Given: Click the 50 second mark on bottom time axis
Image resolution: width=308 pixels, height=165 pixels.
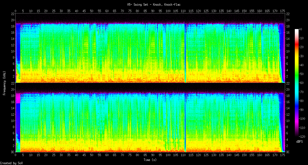Looking at the screenshot, I should (x=92, y=155).
